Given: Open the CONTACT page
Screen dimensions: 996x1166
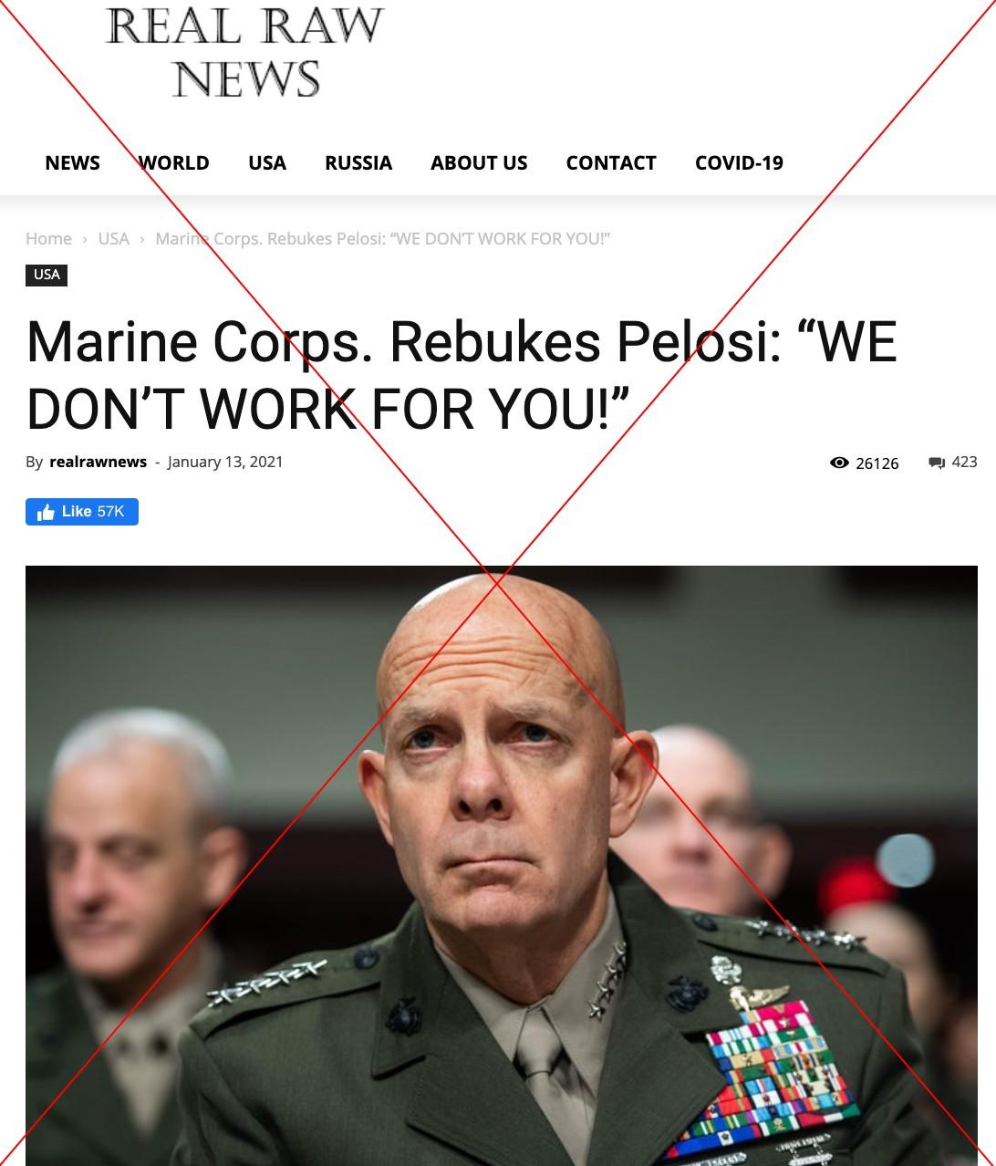Looking at the screenshot, I should [611, 163].
